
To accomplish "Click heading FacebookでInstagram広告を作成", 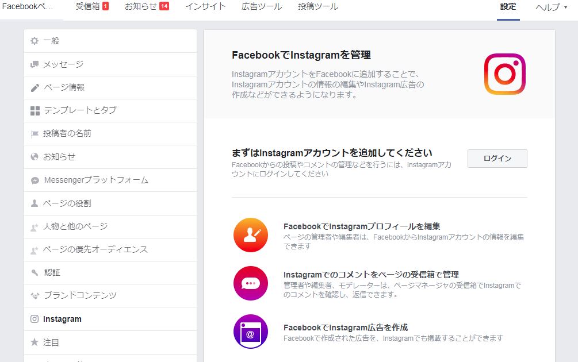I will tap(346, 328).
